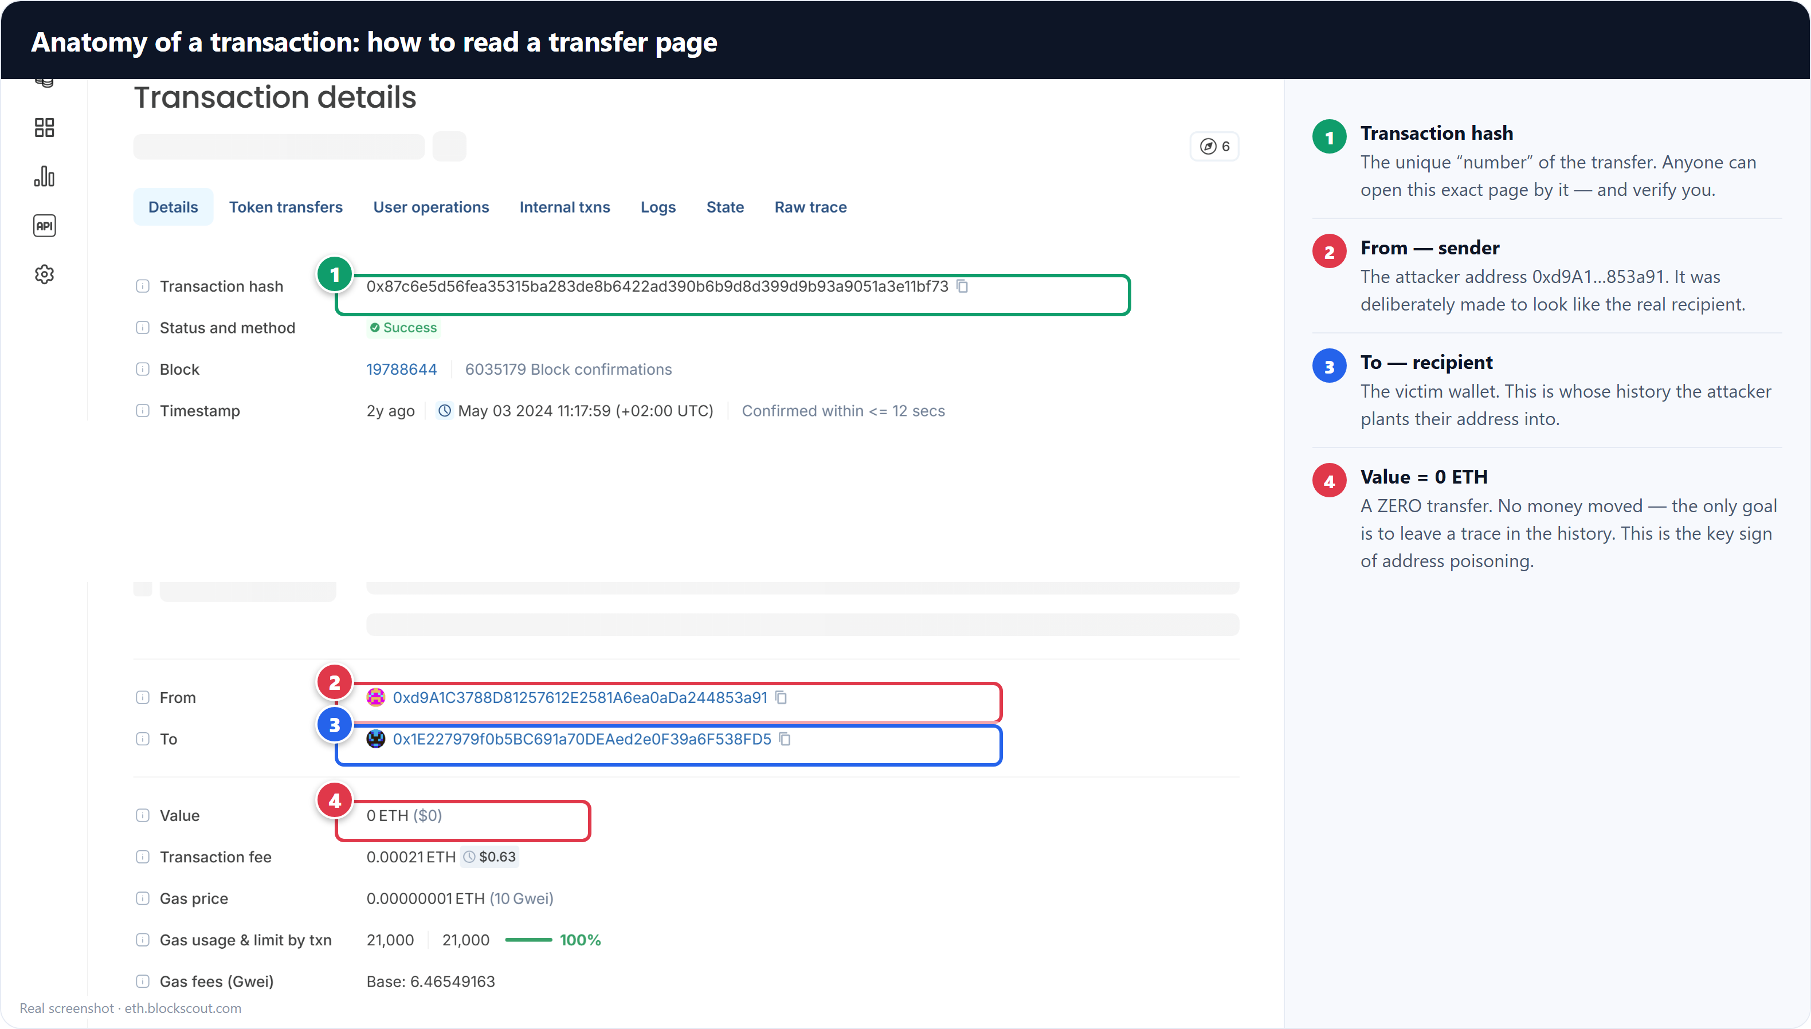Image resolution: width=1811 pixels, height=1029 pixels.
Task: Click the 0.00021 ETH fee amount
Action: tap(411, 857)
